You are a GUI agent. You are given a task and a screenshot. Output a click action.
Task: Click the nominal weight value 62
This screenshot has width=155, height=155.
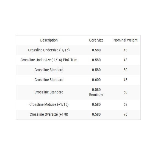(x=125, y=104)
